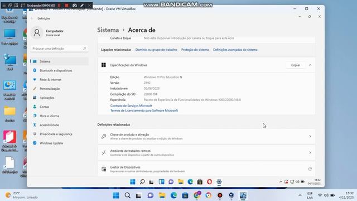Viewport: 357px width, 201px height.
Task: Activate the Bandicam pencil drawing tool
Action: 82,5
